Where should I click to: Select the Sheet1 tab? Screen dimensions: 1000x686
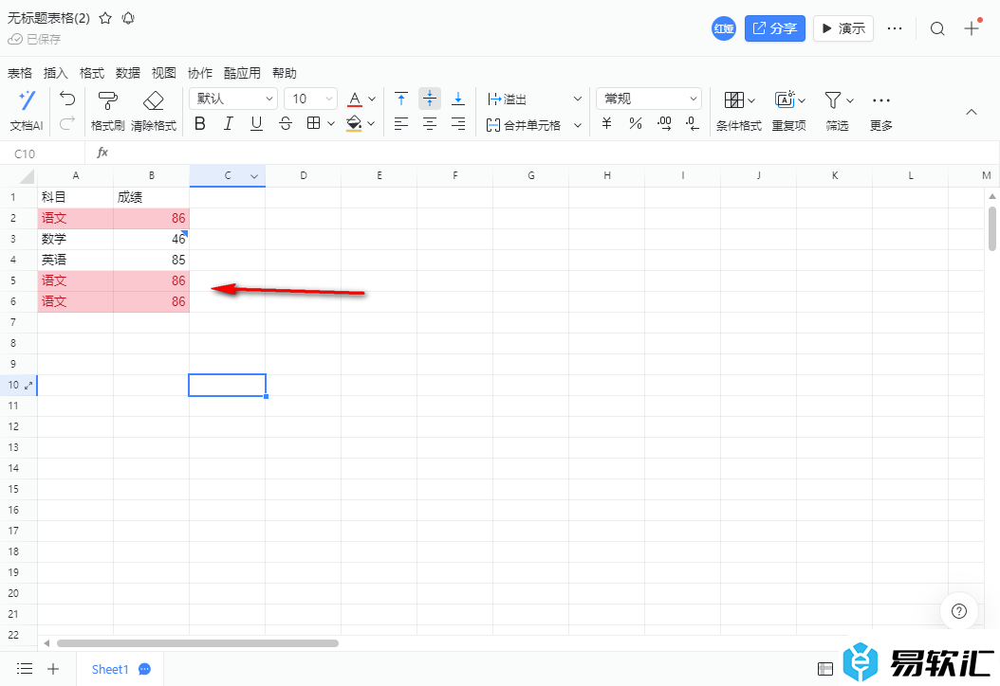pos(110,669)
